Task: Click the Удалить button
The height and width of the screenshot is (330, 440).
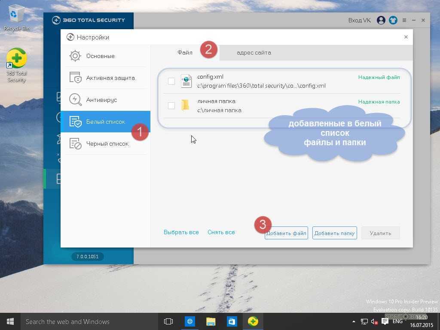Action: tap(381, 233)
